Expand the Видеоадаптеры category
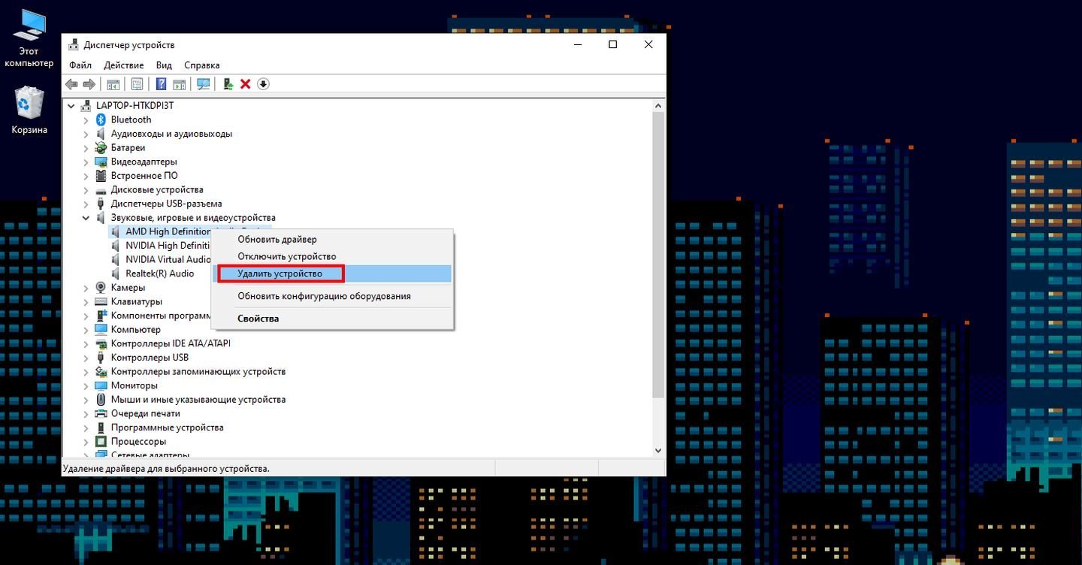This screenshot has width=1082, height=565. (86, 162)
